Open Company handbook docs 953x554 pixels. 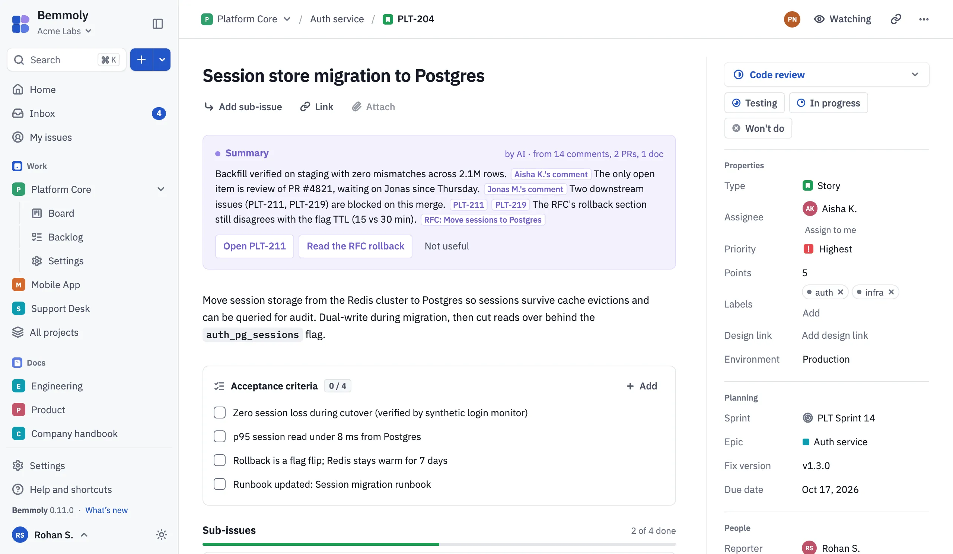(x=89, y=433)
